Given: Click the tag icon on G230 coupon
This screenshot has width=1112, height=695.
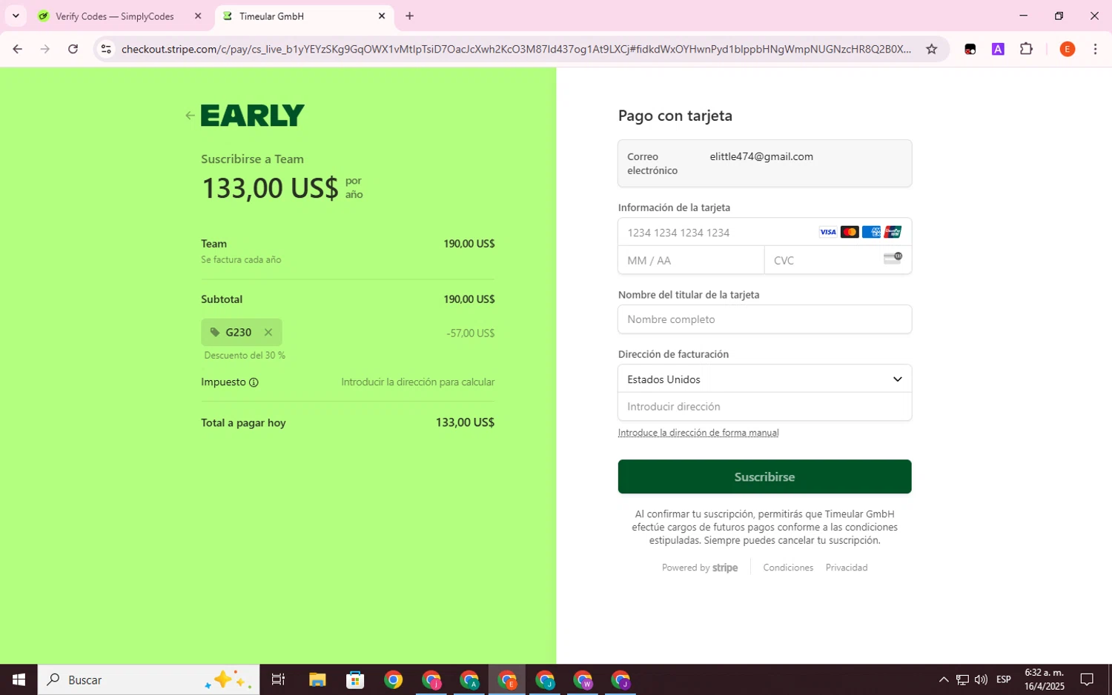Looking at the screenshot, I should [x=215, y=333].
